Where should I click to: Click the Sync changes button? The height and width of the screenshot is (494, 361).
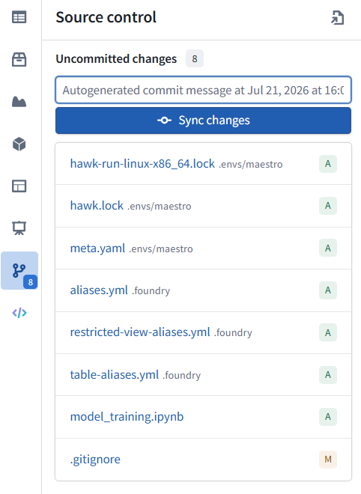(204, 121)
